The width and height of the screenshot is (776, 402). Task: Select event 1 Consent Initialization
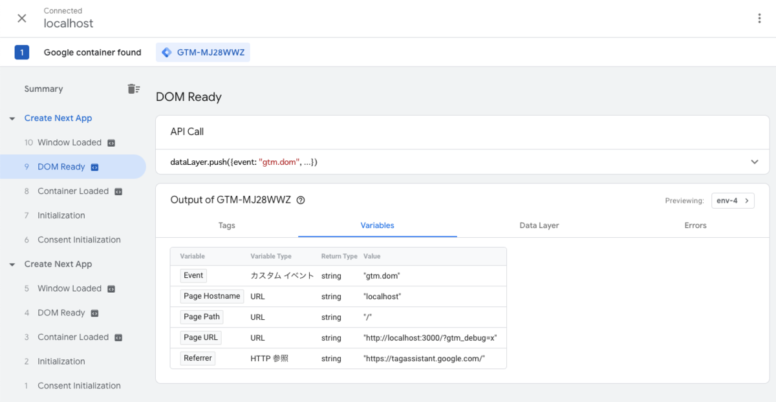73,386
